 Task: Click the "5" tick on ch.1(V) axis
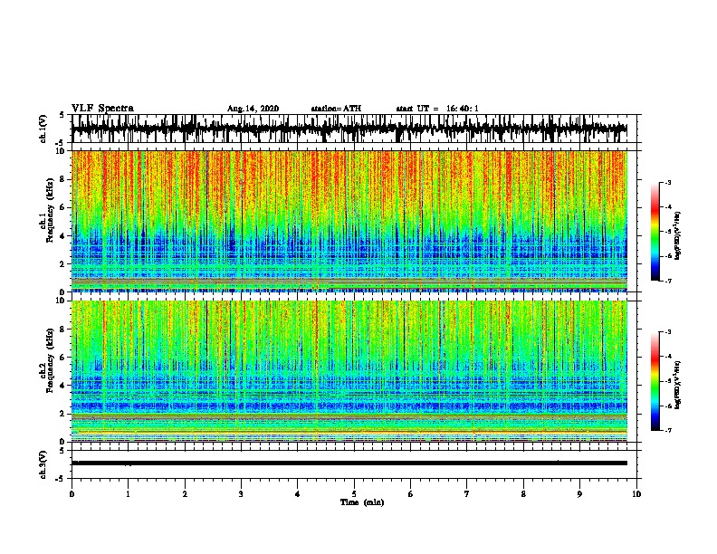coord(62,115)
